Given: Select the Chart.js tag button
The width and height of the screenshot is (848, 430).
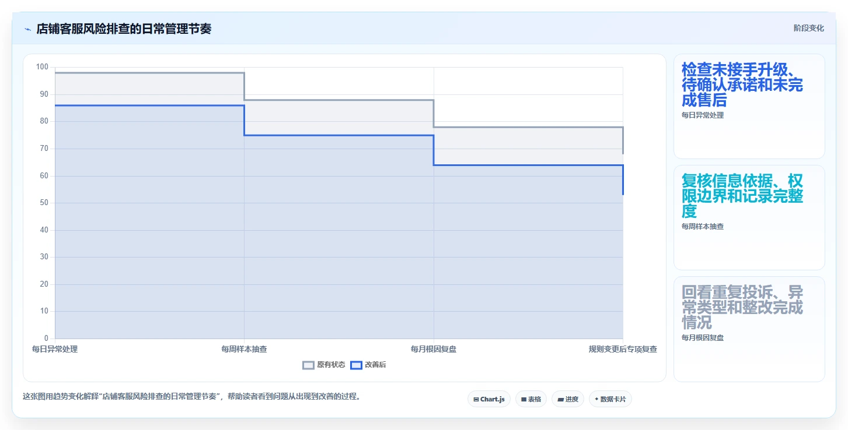Looking at the screenshot, I should [x=489, y=399].
